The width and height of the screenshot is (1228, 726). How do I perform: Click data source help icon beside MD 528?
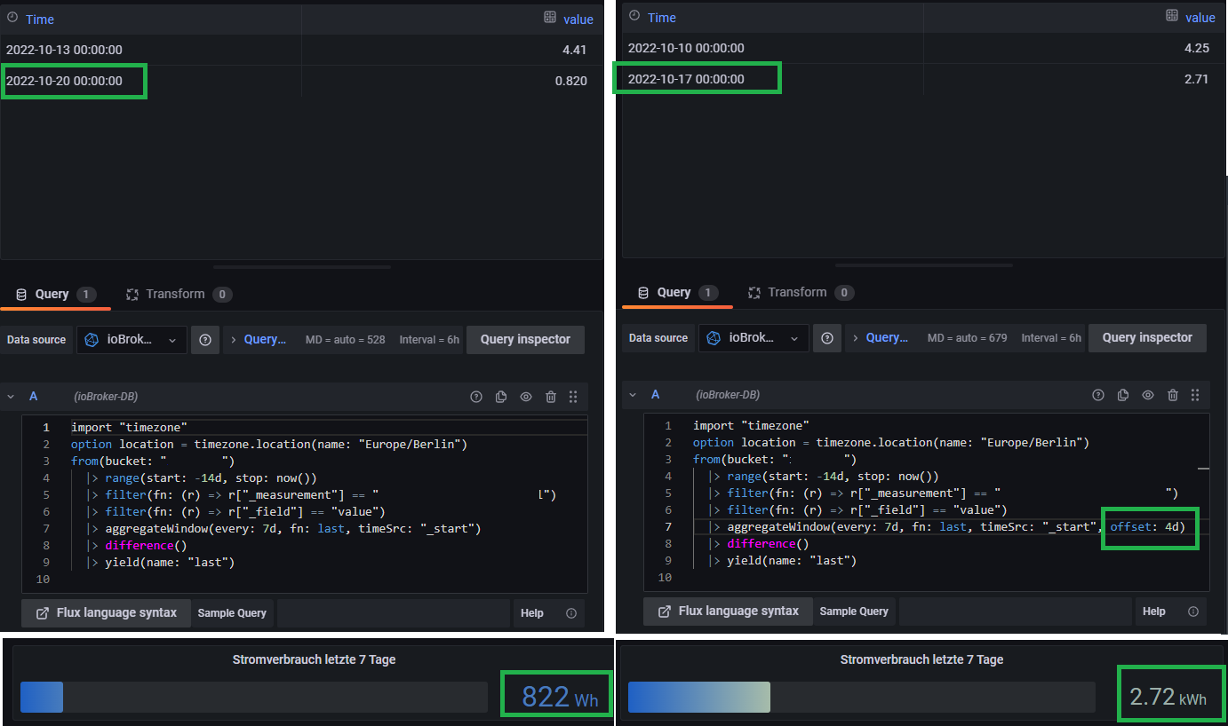pyautogui.click(x=205, y=340)
